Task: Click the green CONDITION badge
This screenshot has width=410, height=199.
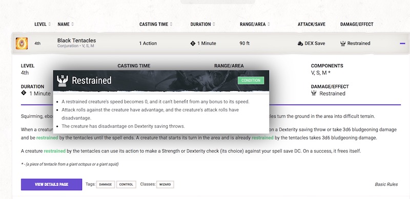Action: (251, 81)
